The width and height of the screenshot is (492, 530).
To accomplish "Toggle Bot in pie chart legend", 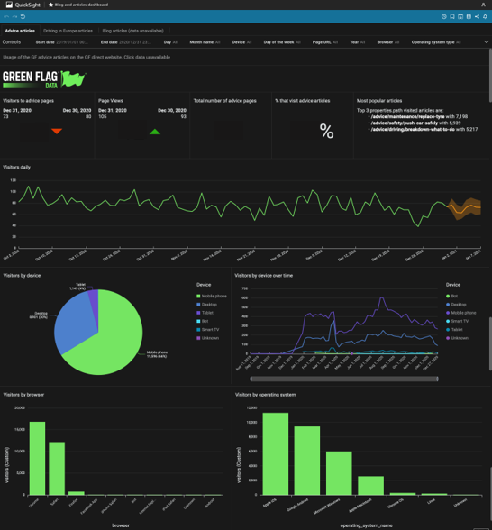I will click(203, 322).
